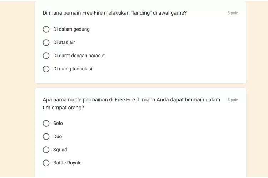Viewport: 268px width, 178px height.
Task: Click the 'Di ruang terisolasi' label text
Action: click(73, 69)
